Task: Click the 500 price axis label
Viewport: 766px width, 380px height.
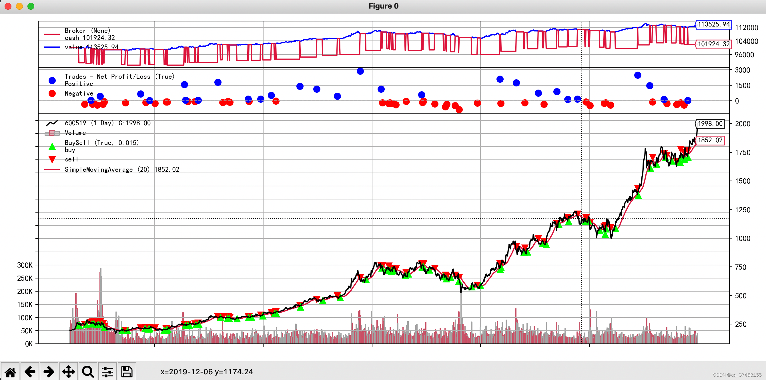Action: [x=741, y=296]
